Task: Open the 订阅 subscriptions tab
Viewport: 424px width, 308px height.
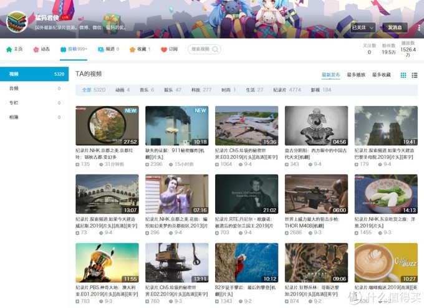Action: [x=169, y=49]
